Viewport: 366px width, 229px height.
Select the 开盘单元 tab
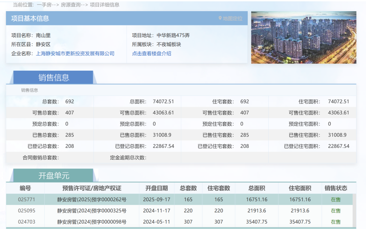tap(54, 176)
